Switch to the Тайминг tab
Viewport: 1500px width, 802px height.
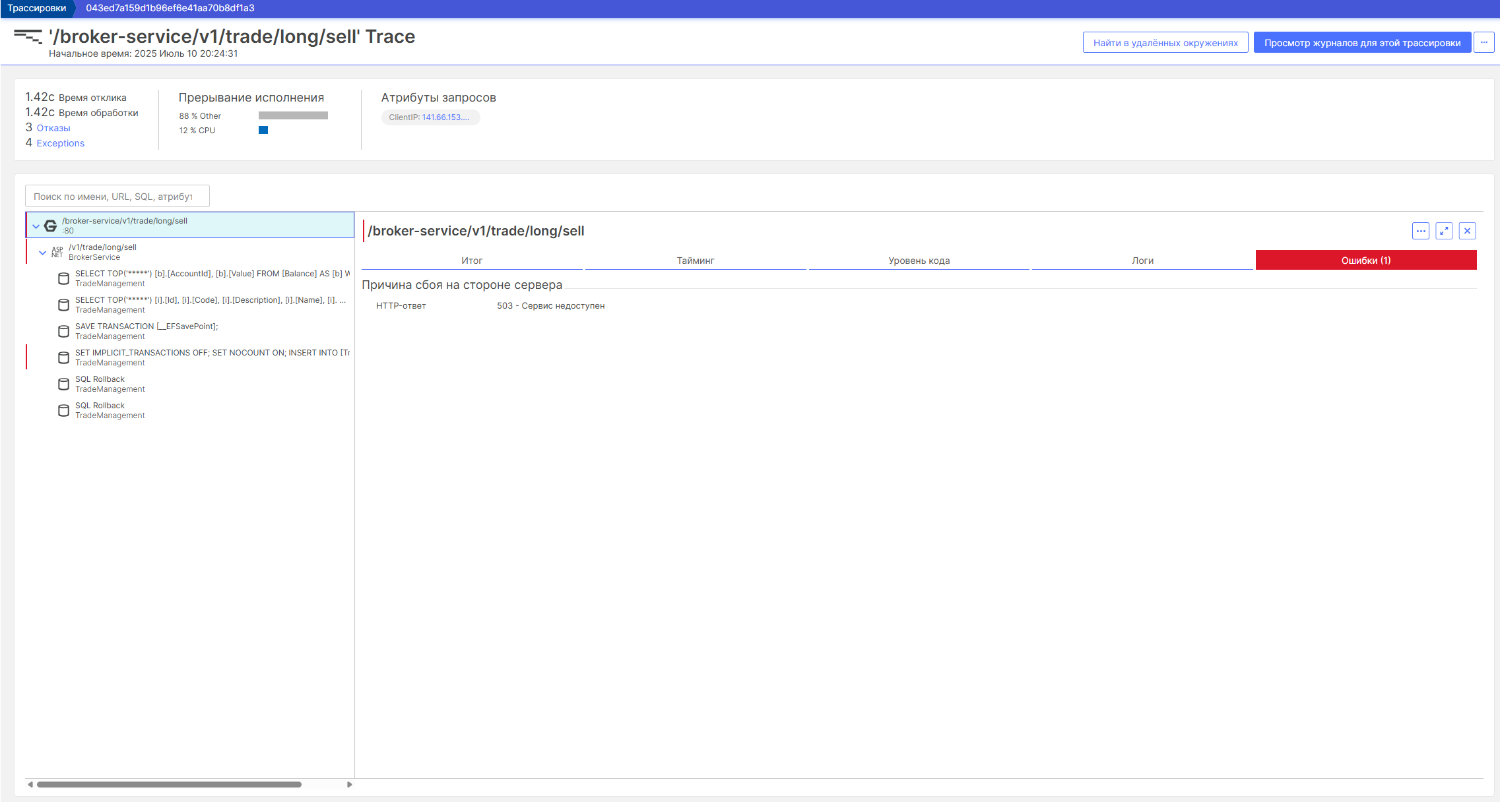pos(695,261)
